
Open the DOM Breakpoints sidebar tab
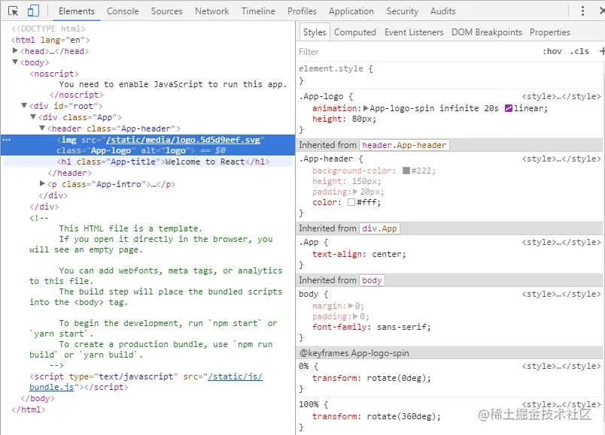click(x=487, y=32)
